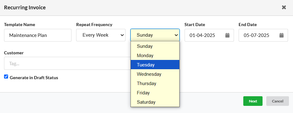Click the Start Date text field

(x=205, y=35)
